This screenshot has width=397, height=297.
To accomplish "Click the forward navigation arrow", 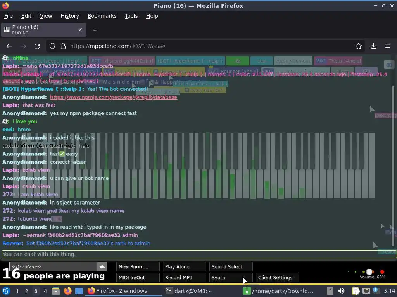I will tap(23, 46).
